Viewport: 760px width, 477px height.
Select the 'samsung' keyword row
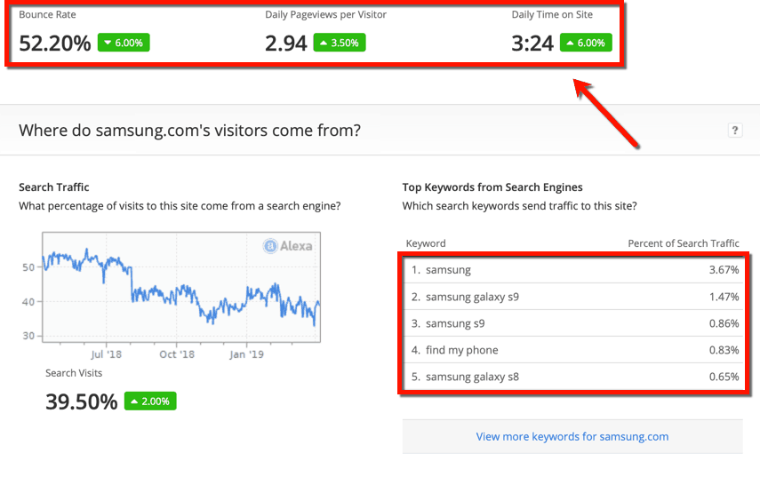575,270
